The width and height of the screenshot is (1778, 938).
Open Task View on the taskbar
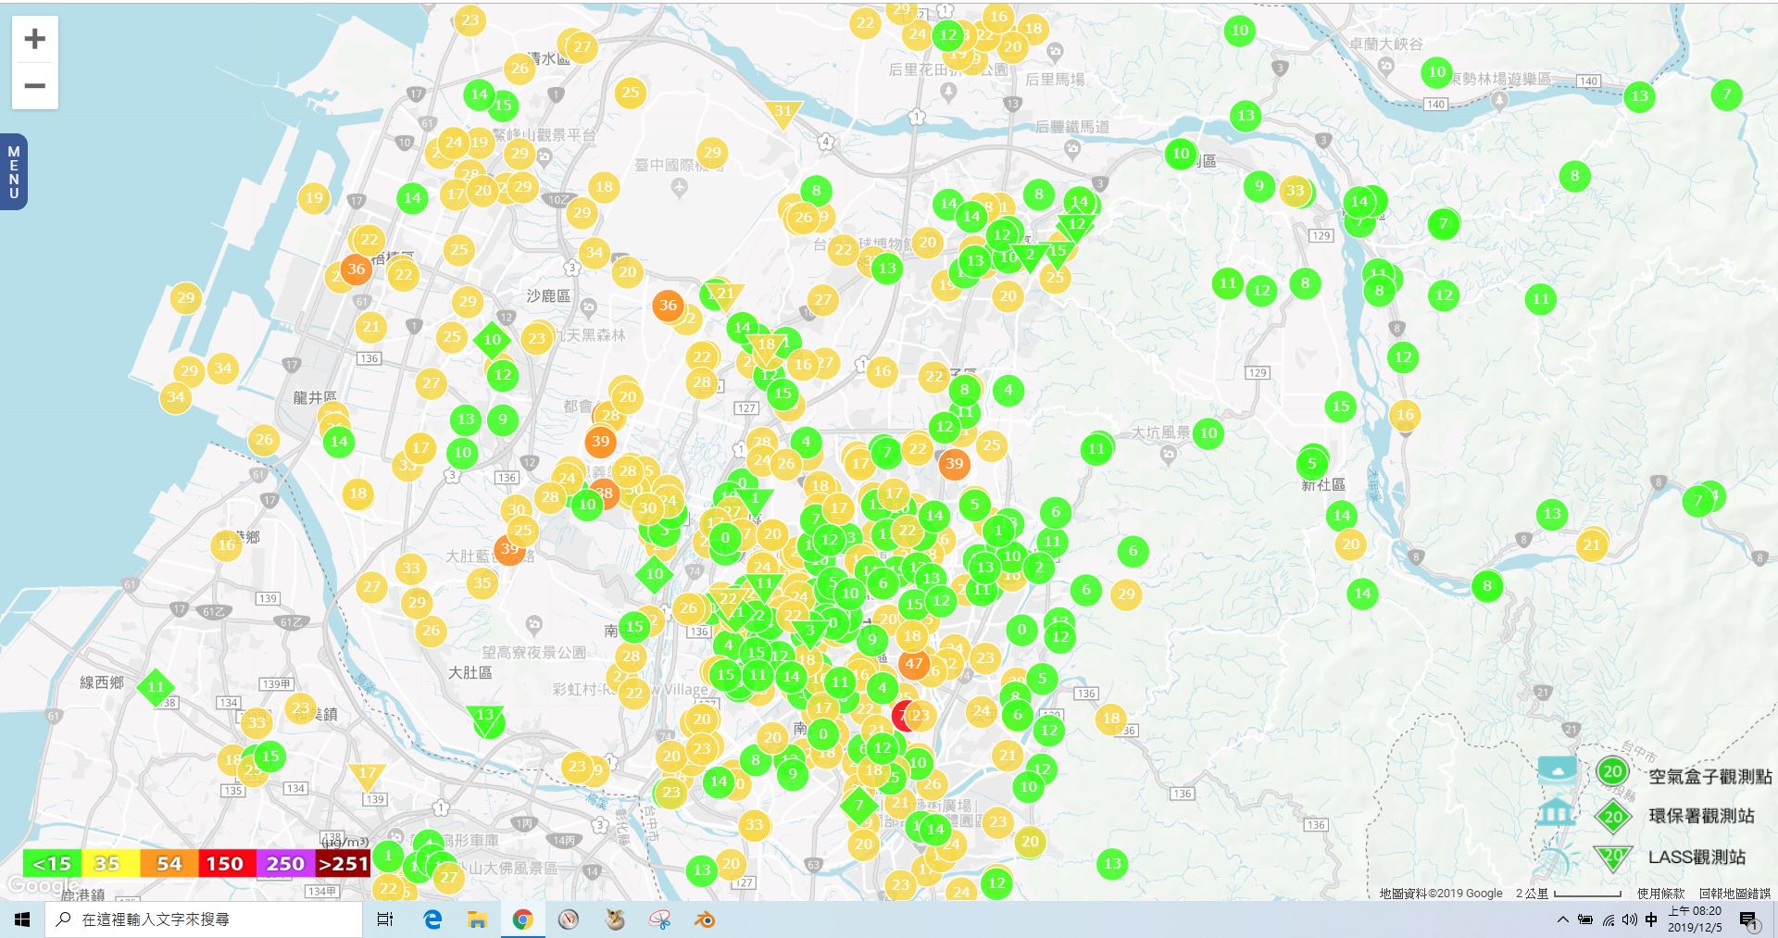click(385, 919)
